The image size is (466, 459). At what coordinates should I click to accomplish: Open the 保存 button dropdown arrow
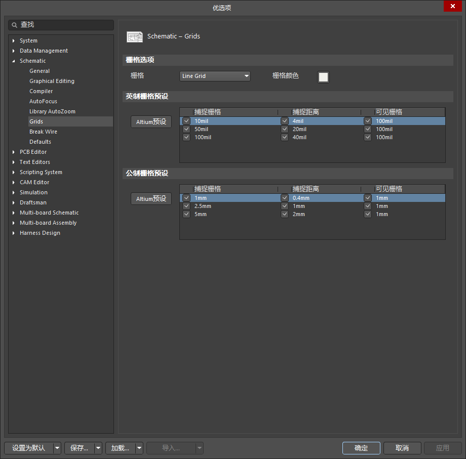pos(98,448)
